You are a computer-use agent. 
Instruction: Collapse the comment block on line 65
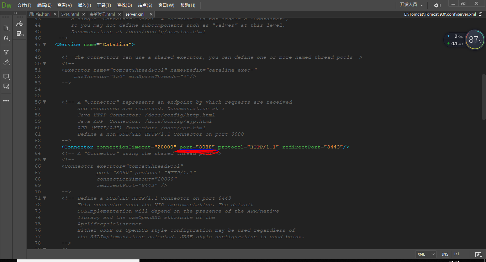pos(44,160)
